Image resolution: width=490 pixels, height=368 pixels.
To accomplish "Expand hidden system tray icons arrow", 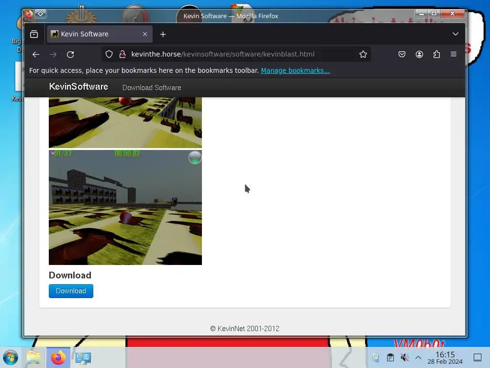I will (x=418, y=357).
